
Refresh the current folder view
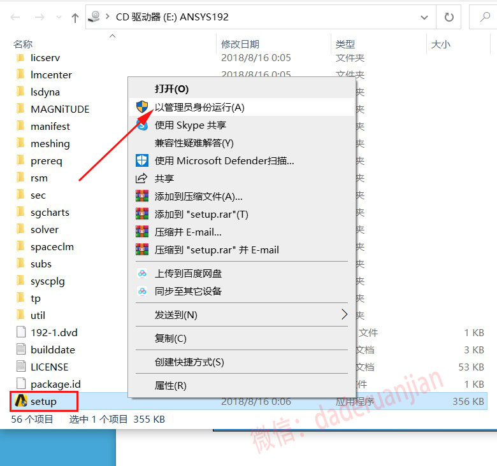pyautogui.click(x=449, y=17)
